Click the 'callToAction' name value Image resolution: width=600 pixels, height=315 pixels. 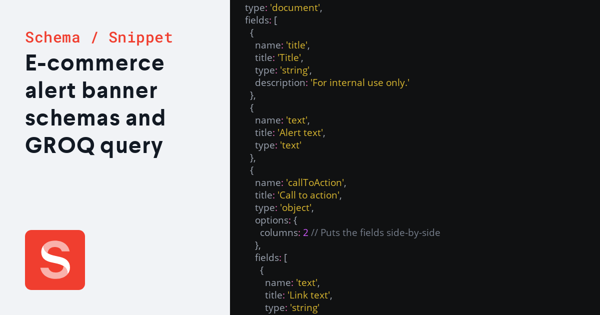pos(315,182)
